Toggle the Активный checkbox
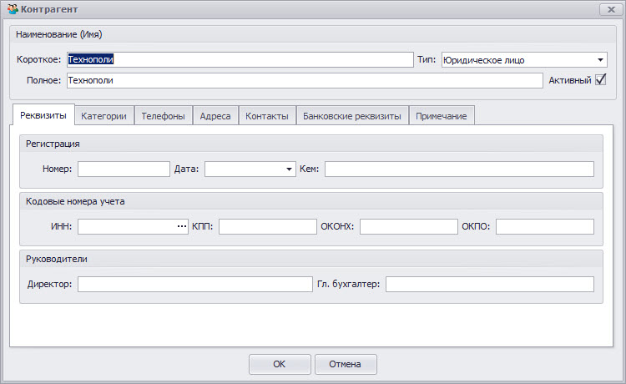 (600, 79)
